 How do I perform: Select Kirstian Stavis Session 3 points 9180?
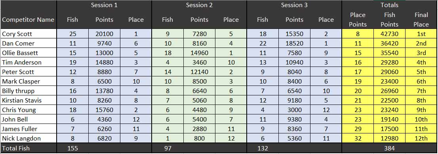294,100
